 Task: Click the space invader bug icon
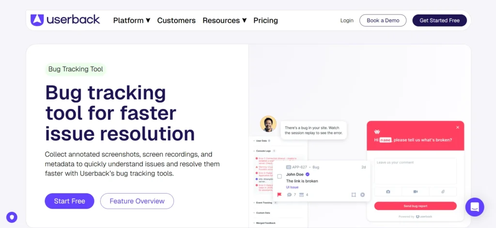click(377, 132)
